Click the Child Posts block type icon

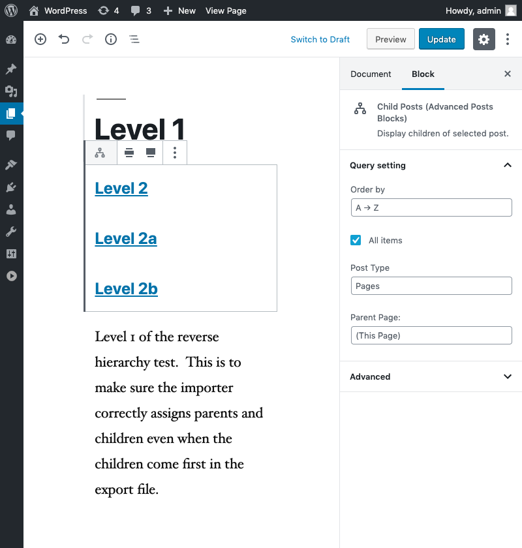pyautogui.click(x=100, y=153)
